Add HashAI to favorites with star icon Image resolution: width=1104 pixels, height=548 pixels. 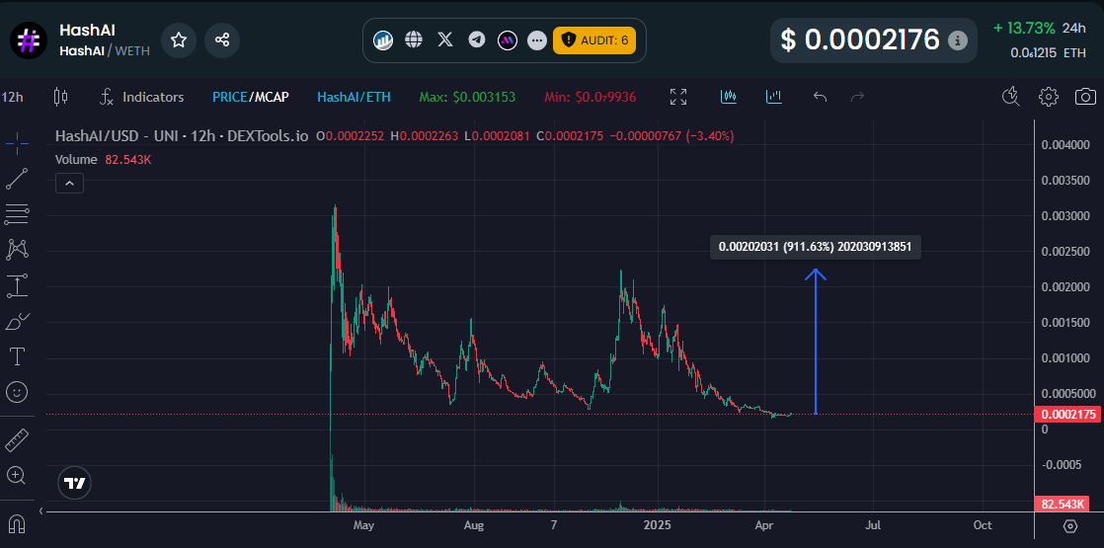pos(179,40)
